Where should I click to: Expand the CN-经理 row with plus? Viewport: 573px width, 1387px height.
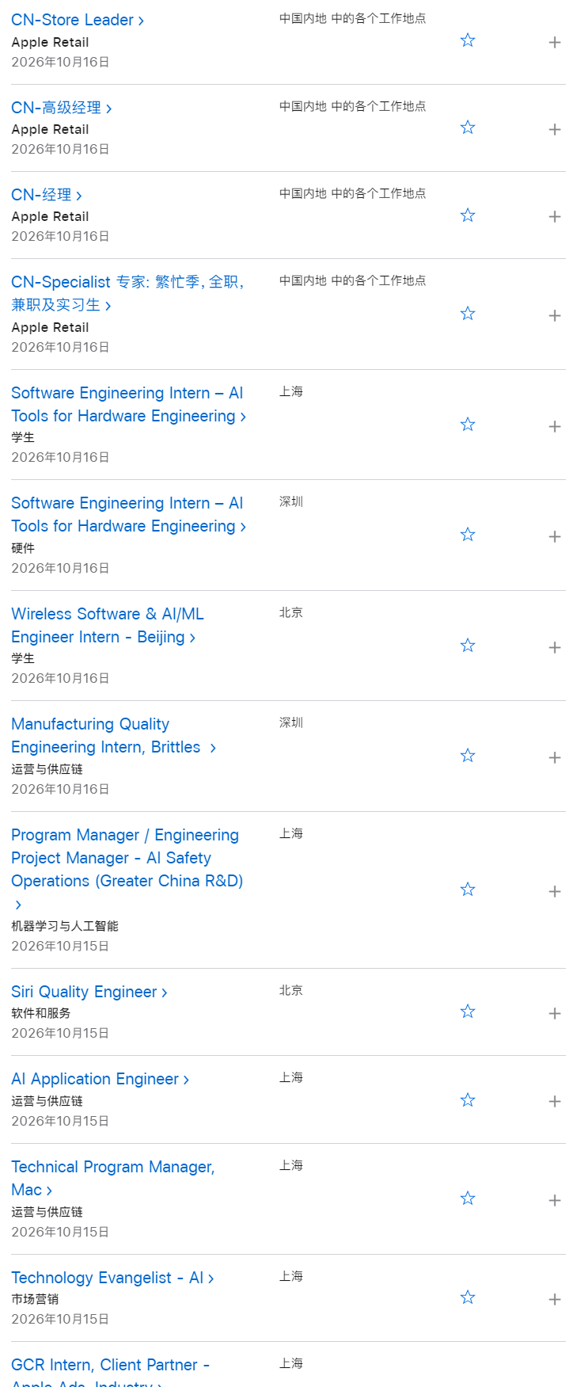click(555, 216)
